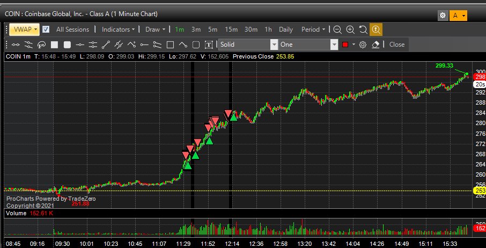Switch to the 1h timeframe
The image size is (486, 248).
pos(268,30)
